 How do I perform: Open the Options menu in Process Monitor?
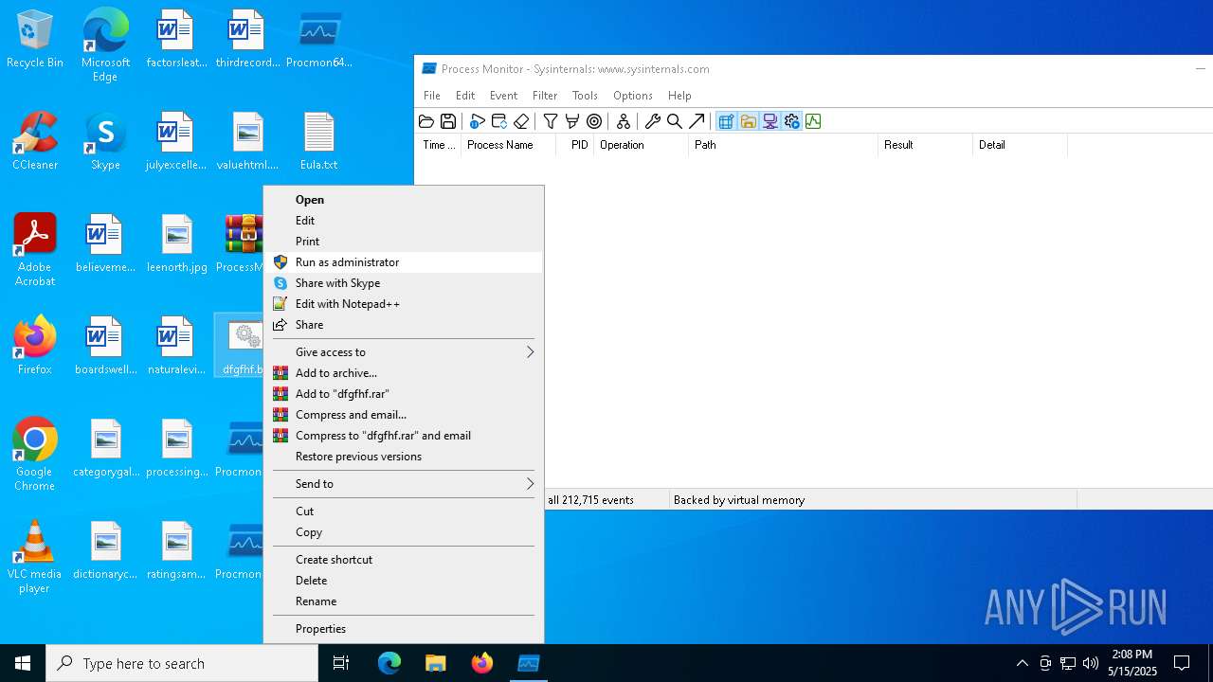click(x=633, y=96)
